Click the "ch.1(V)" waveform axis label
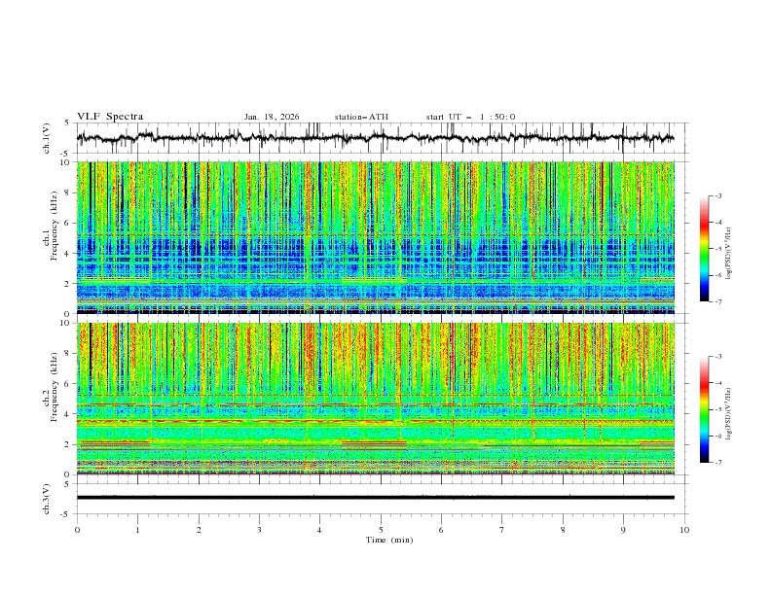 (x=47, y=138)
